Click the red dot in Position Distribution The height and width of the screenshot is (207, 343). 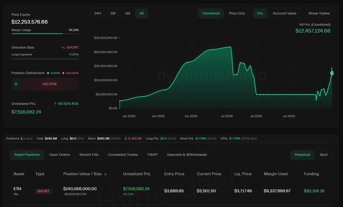coord(63,73)
